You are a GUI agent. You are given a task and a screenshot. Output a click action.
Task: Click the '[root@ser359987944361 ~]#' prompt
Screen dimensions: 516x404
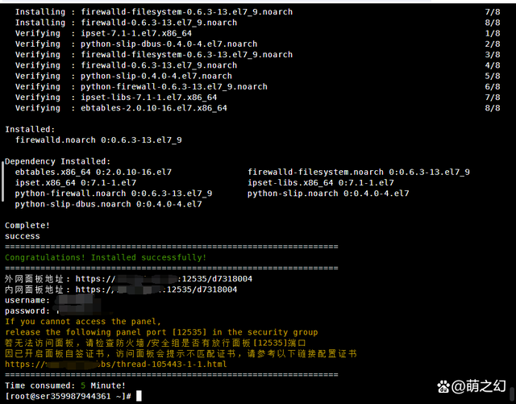(x=68, y=396)
